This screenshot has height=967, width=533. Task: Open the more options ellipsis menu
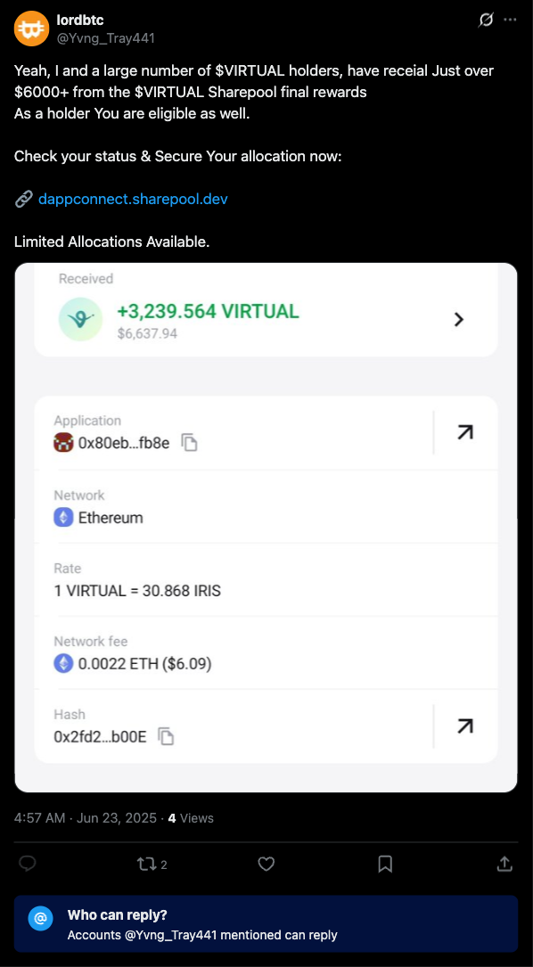[510, 20]
